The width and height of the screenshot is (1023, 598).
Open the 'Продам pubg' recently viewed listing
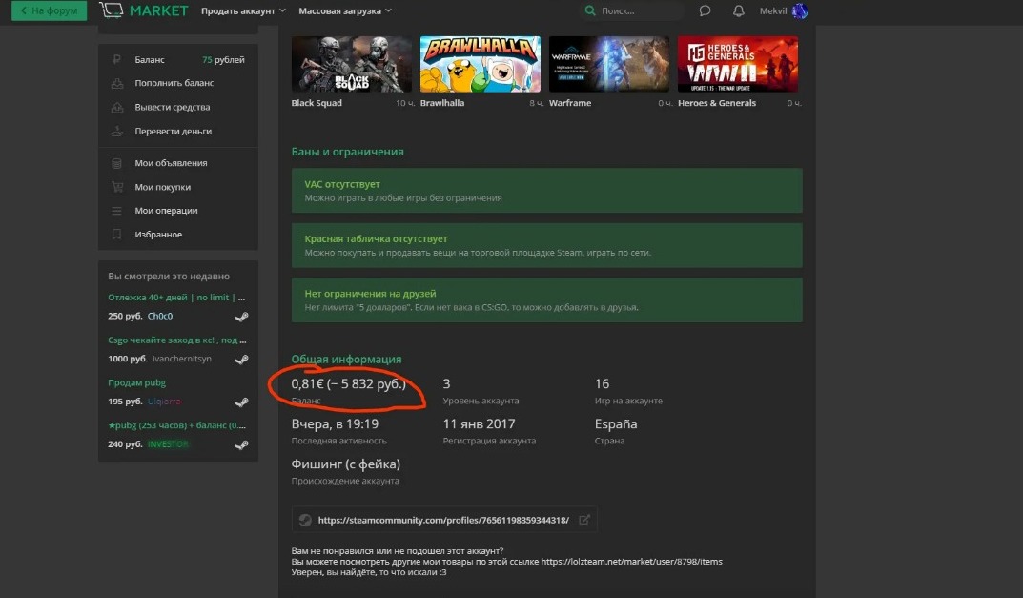point(136,382)
